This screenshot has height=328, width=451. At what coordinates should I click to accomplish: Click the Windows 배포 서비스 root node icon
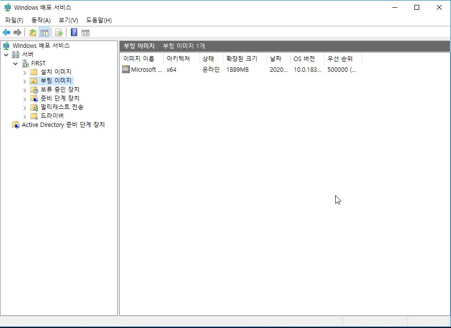[6, 46]
